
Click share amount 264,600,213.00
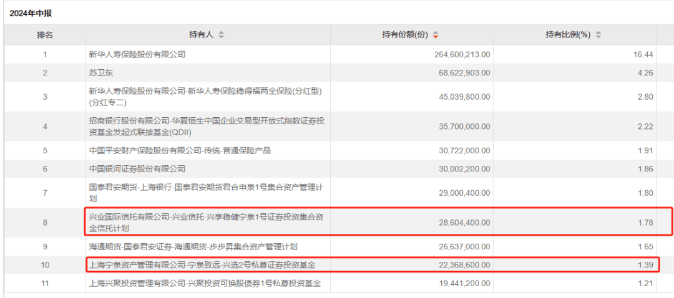(462, 54)
